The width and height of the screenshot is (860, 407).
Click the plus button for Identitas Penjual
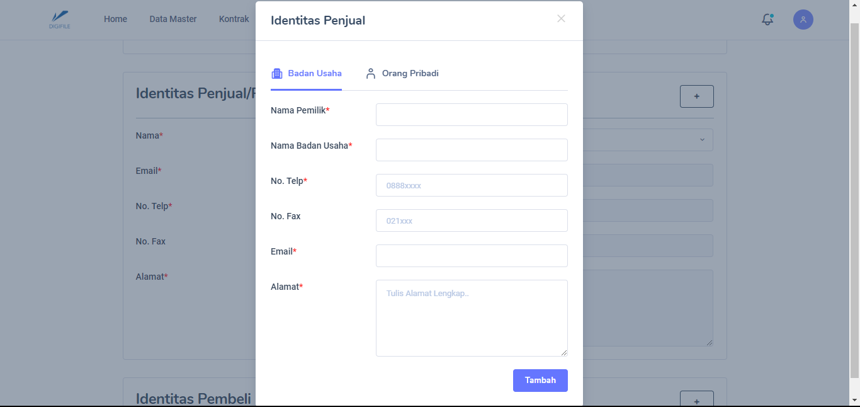696,96
